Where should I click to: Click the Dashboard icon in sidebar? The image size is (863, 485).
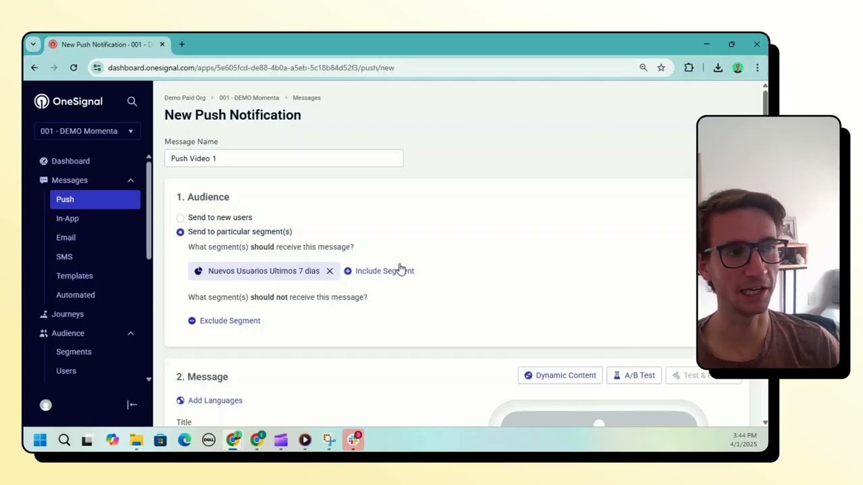[44, 161]
